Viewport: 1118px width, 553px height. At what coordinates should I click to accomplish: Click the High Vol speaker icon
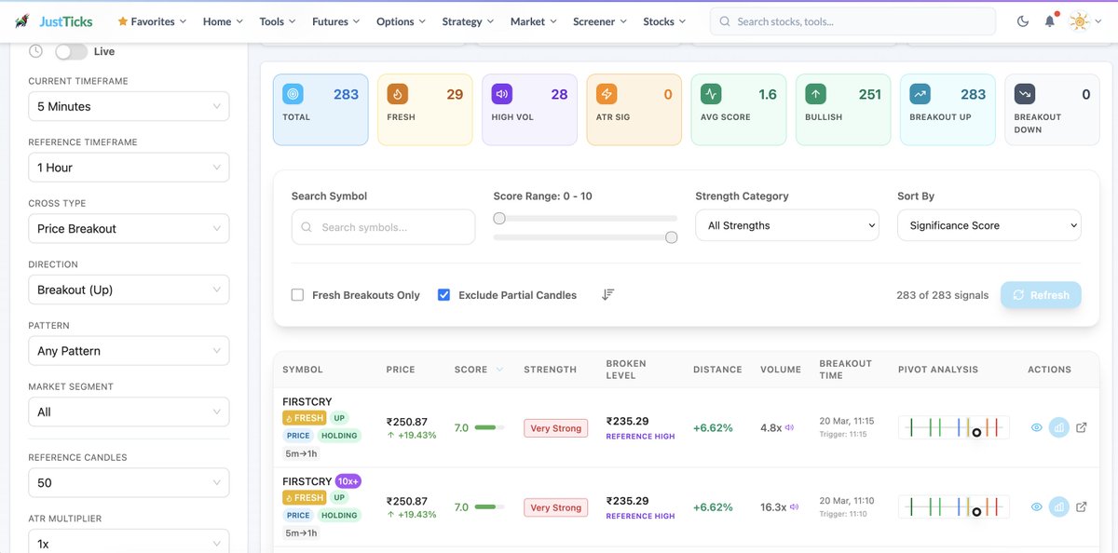coord(502,94)
